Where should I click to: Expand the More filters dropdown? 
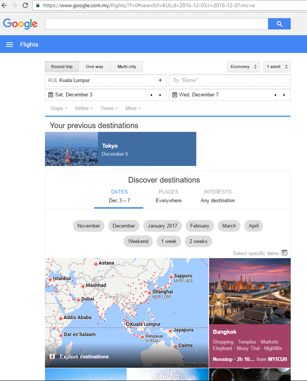tap(133, 108)
